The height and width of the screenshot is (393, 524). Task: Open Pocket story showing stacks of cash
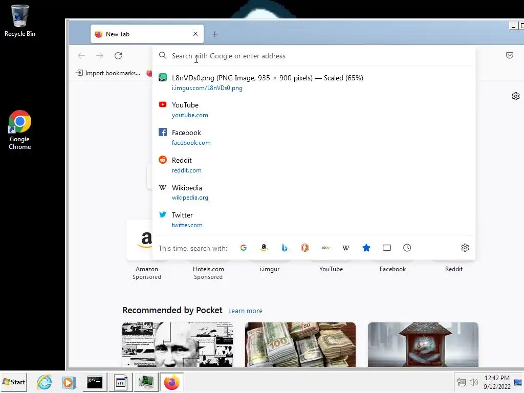click(300, 344)
